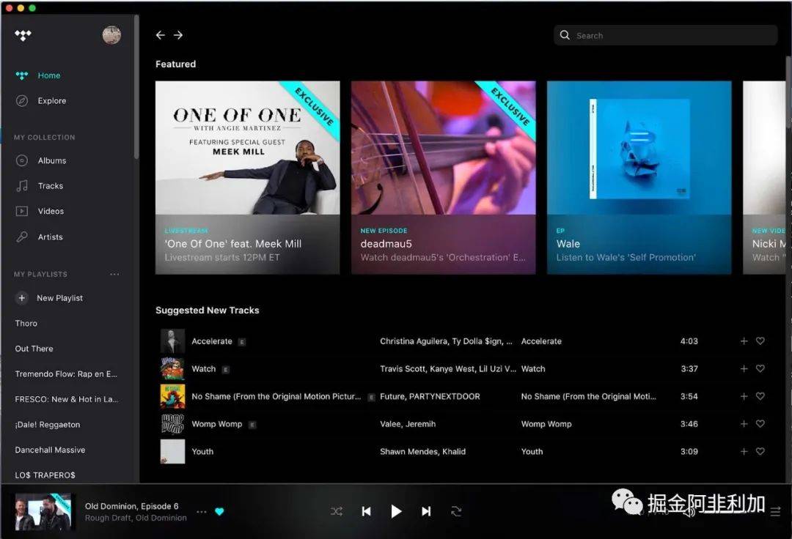Open the FRESCO: New & Hot playlist
Viewport: 792px width, 539px height.
point(67,399)
